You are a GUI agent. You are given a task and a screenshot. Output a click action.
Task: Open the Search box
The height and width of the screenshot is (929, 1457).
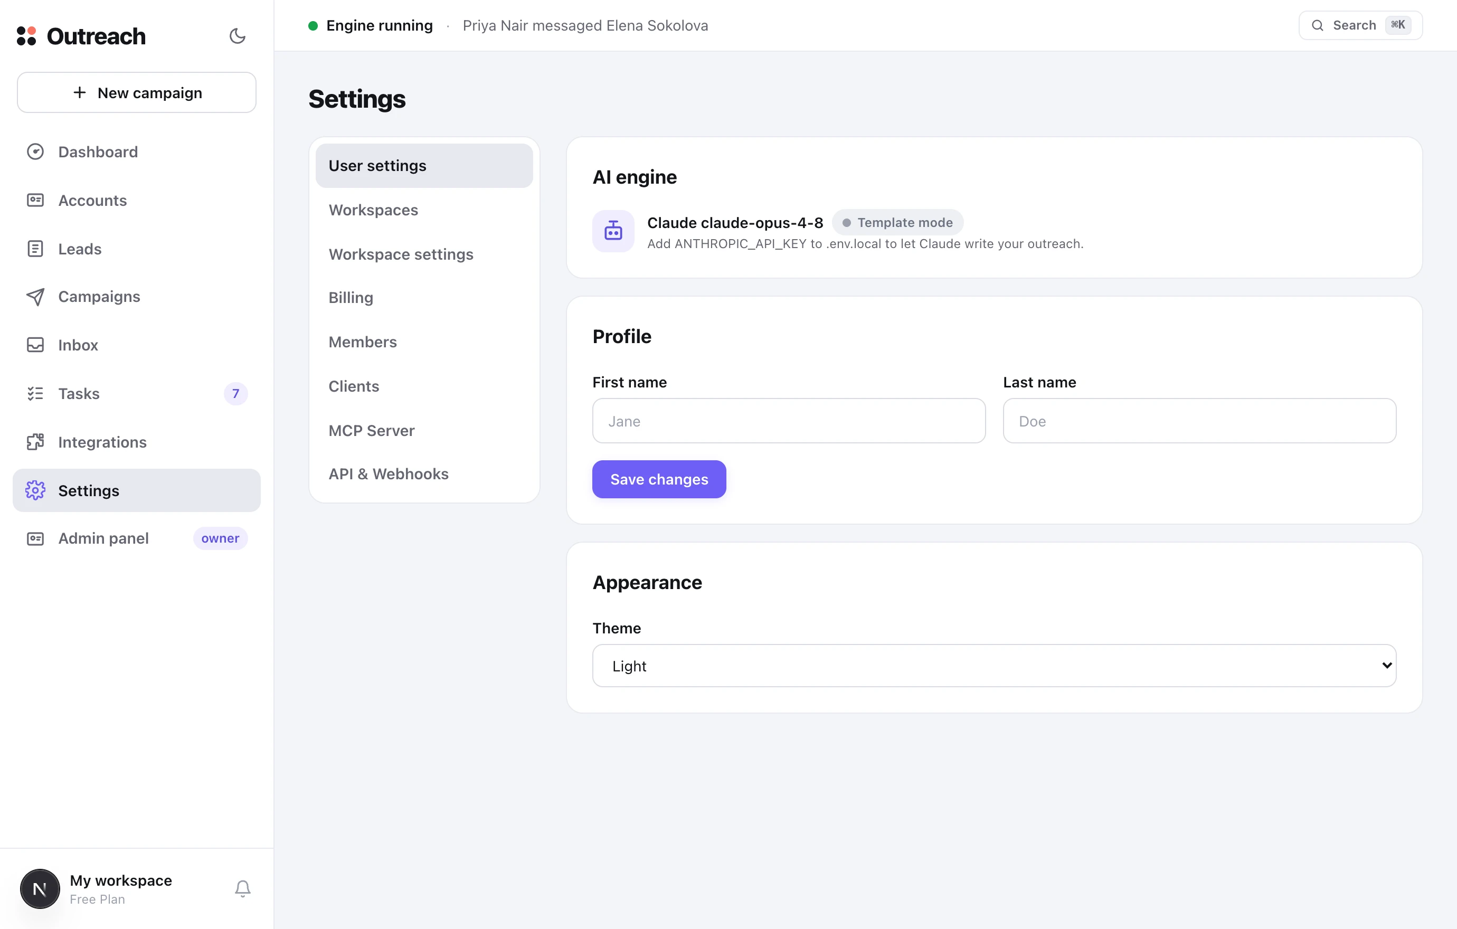pos(1360,25)
